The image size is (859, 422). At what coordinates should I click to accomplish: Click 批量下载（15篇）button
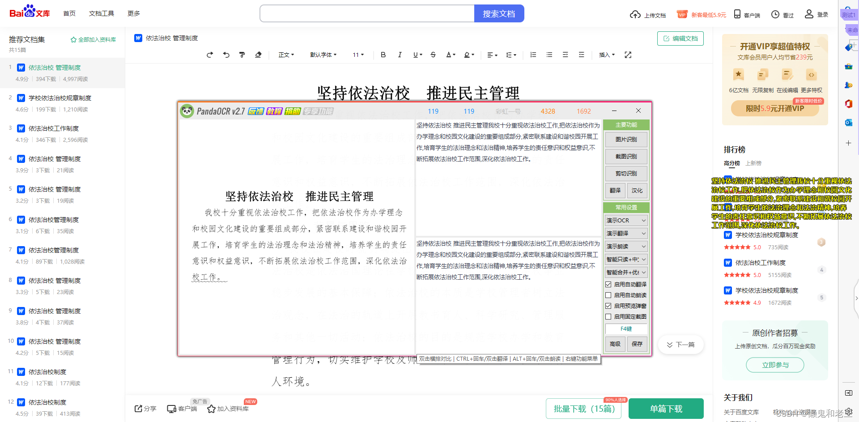point(584,409)
